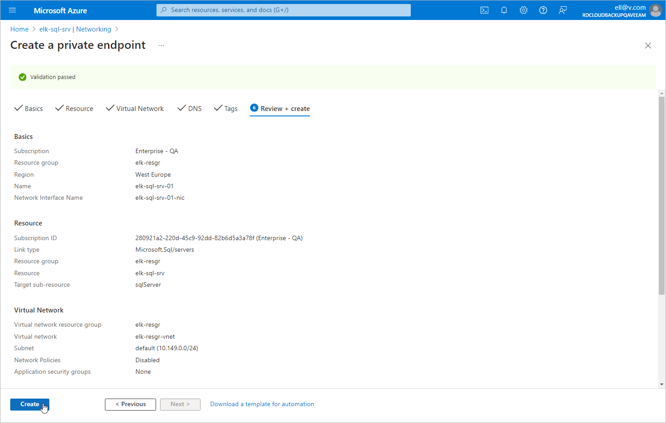
Task: Click the green validation check icon
Action: coord(22,77)
